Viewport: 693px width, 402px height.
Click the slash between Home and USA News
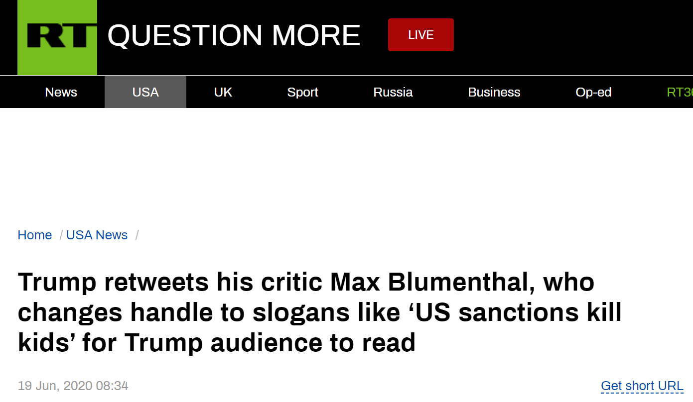(61, 235)
